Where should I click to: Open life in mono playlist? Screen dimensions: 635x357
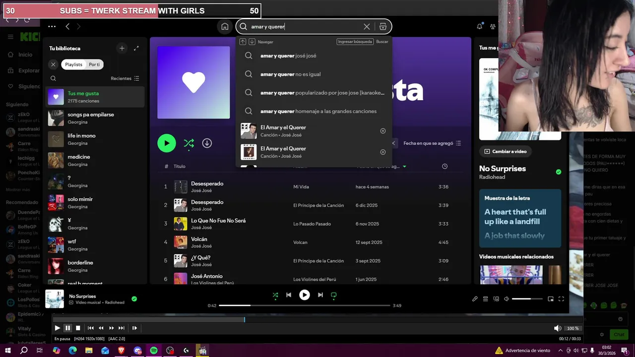click(95, 139)
